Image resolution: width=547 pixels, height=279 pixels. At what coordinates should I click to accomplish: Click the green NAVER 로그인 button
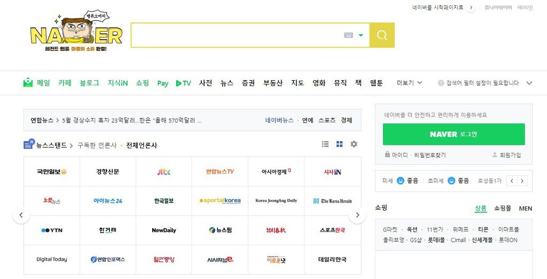[x=454, y=134]
